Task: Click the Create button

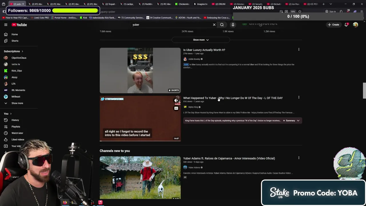Action: pos(333,25)
